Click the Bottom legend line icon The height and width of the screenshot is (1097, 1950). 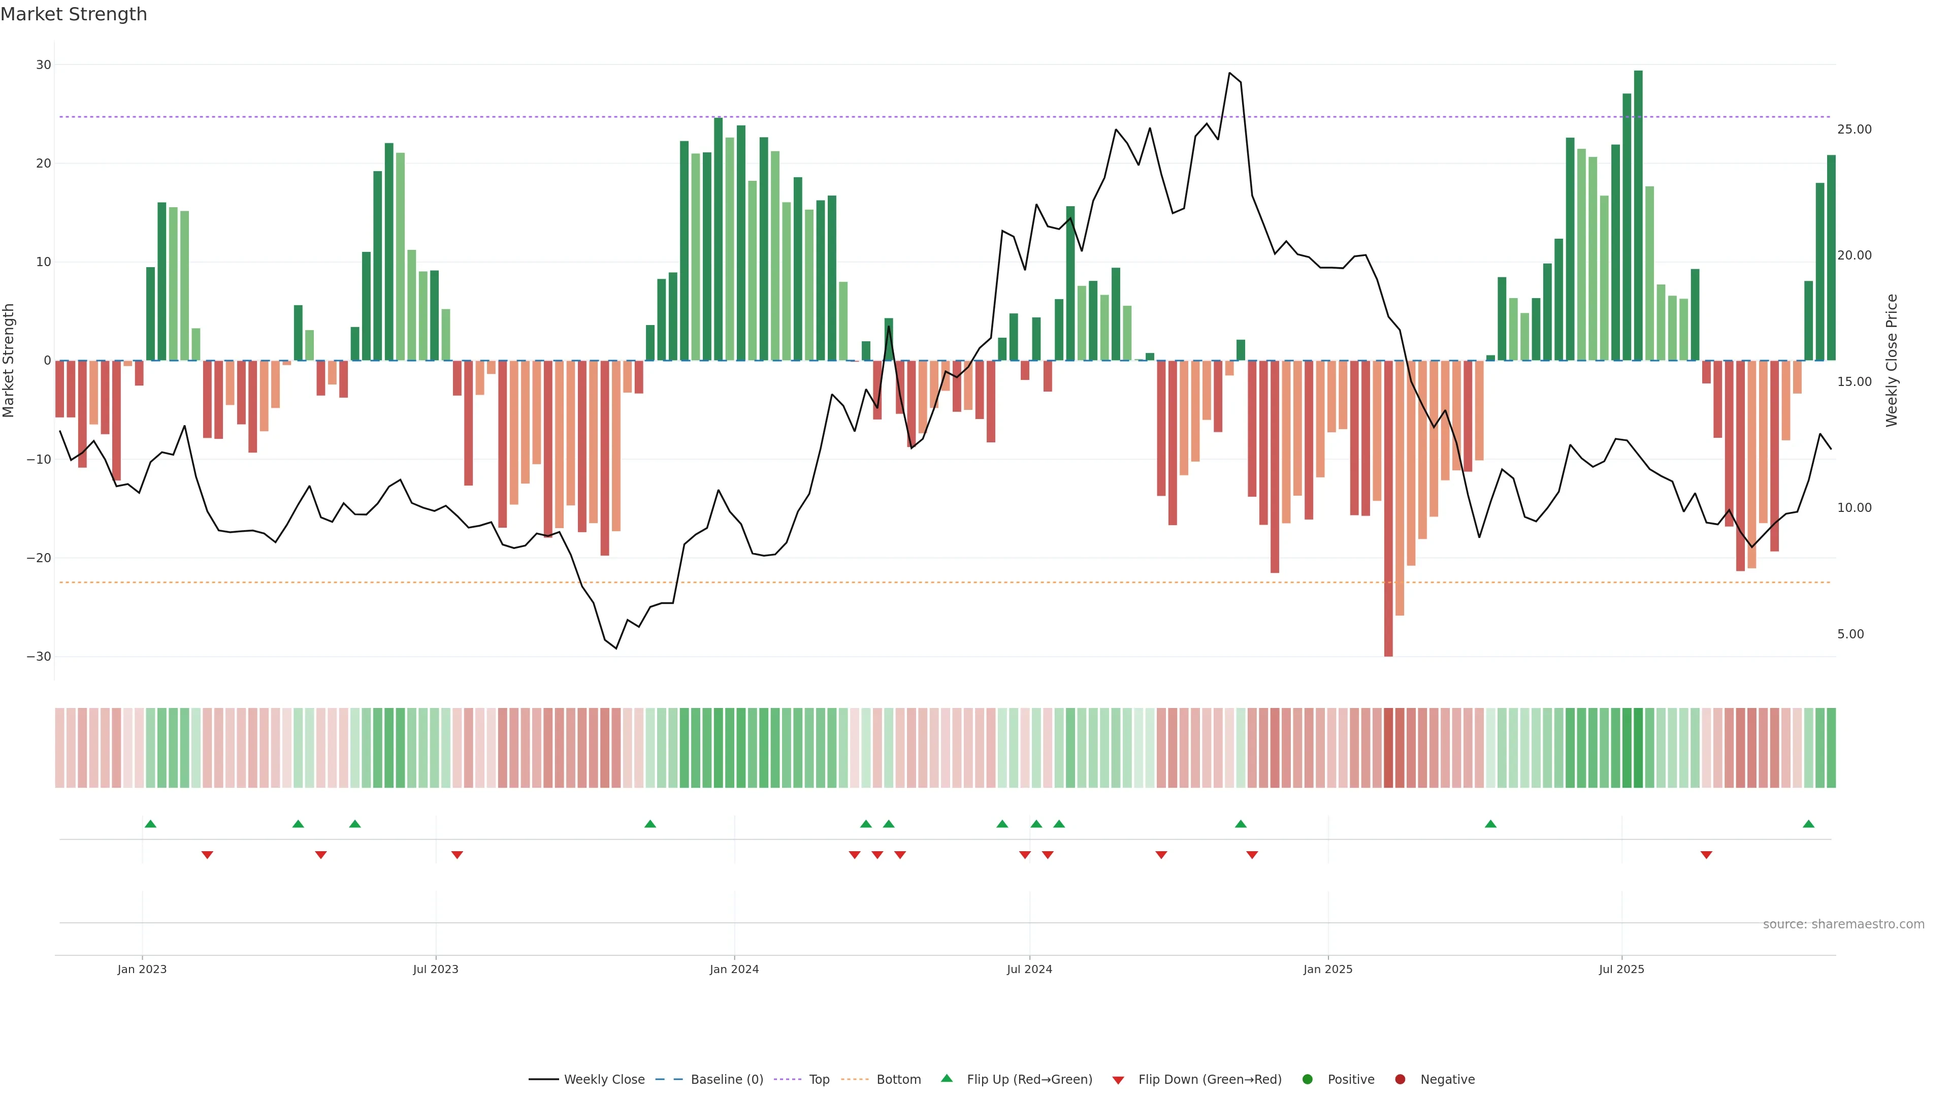[855, 1080]
